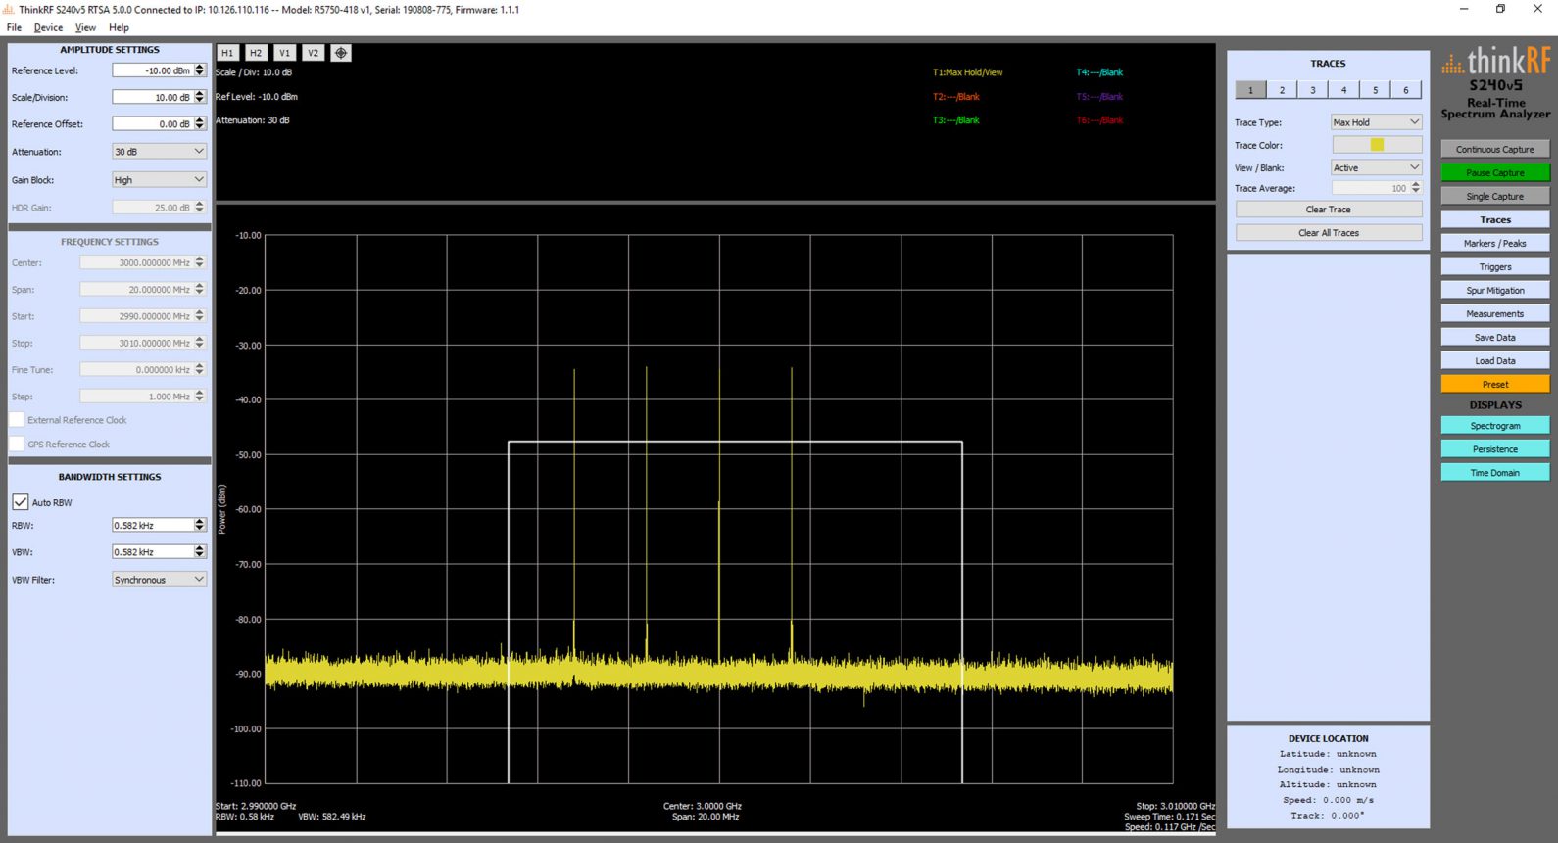Toggle vertical marker V1
Image resolution: width=1558 pixels, height=843 pixels.
click(x=284, y=53)
